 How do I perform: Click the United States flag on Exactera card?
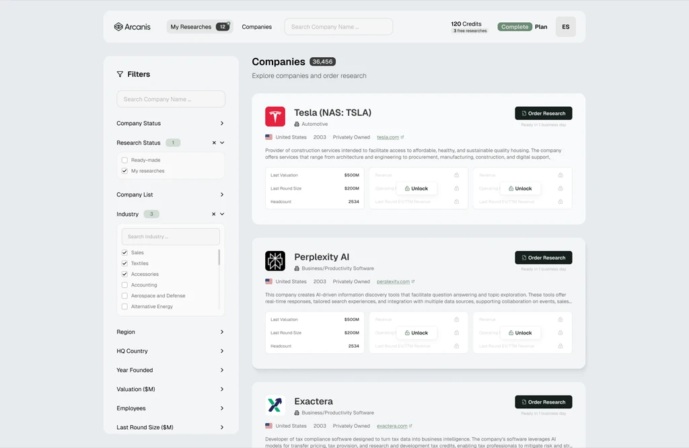click(x=268, y=426)
